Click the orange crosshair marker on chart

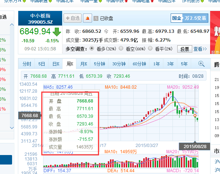pos(195,116)
